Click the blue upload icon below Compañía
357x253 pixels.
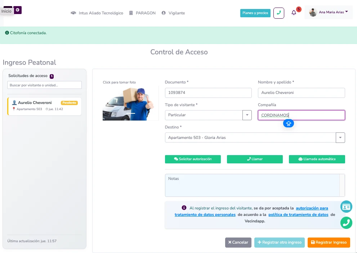(x=289, y=123)
